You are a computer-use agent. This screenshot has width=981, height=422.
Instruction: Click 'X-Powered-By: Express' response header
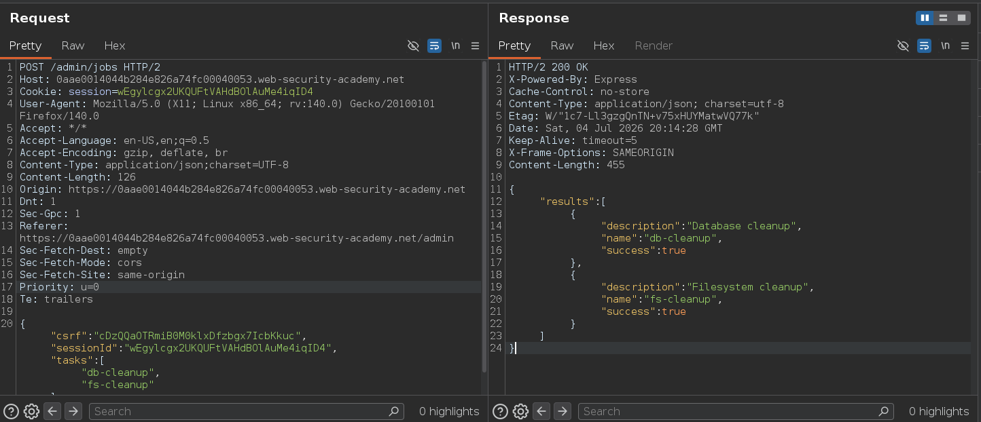(573, 79)
